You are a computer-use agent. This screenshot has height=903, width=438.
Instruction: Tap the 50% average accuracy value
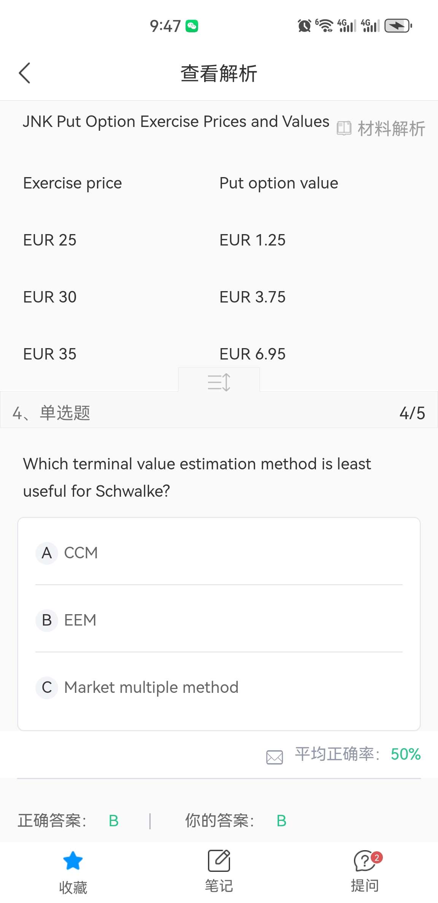[x=406, y=754]
